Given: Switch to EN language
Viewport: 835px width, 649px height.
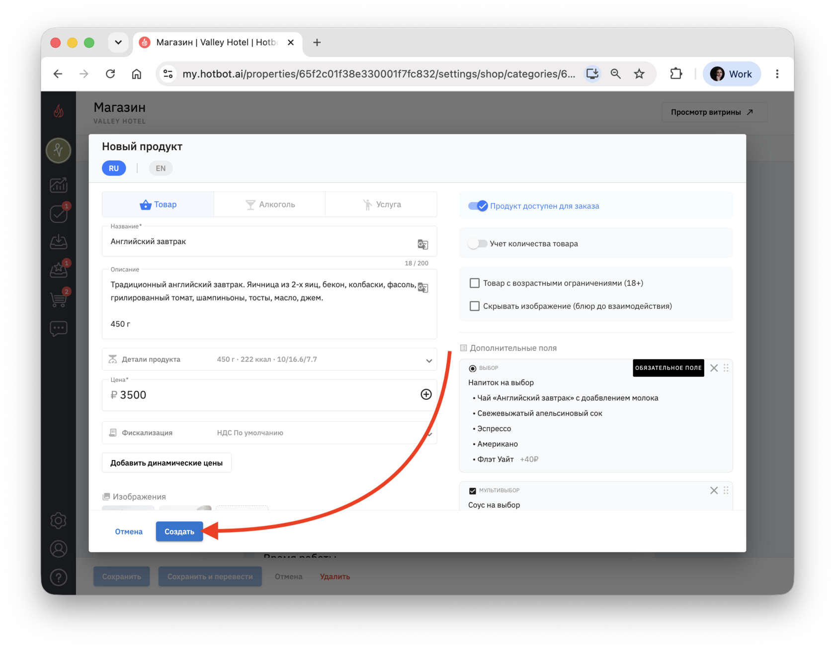Looking at the screenshot, I should point(161,168).
